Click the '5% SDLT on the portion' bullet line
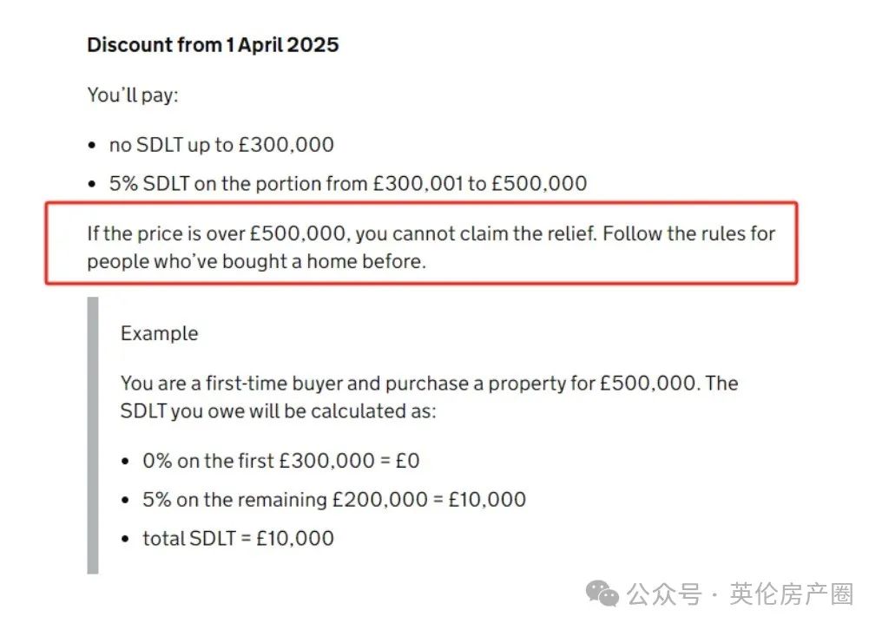 (x=348, y=183)
